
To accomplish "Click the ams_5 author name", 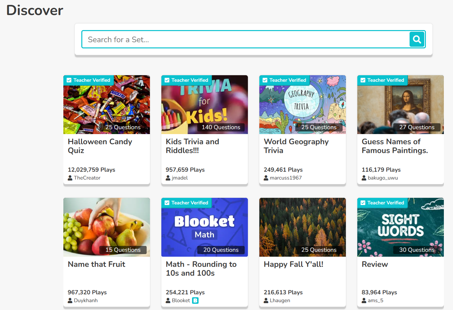I will coord(375,301).
